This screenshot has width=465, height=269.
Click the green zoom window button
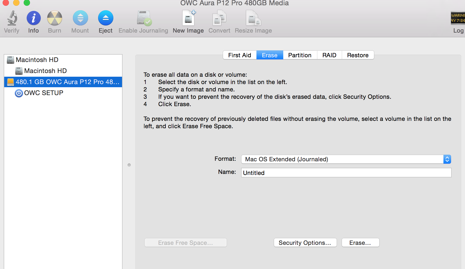coord(27,3)
